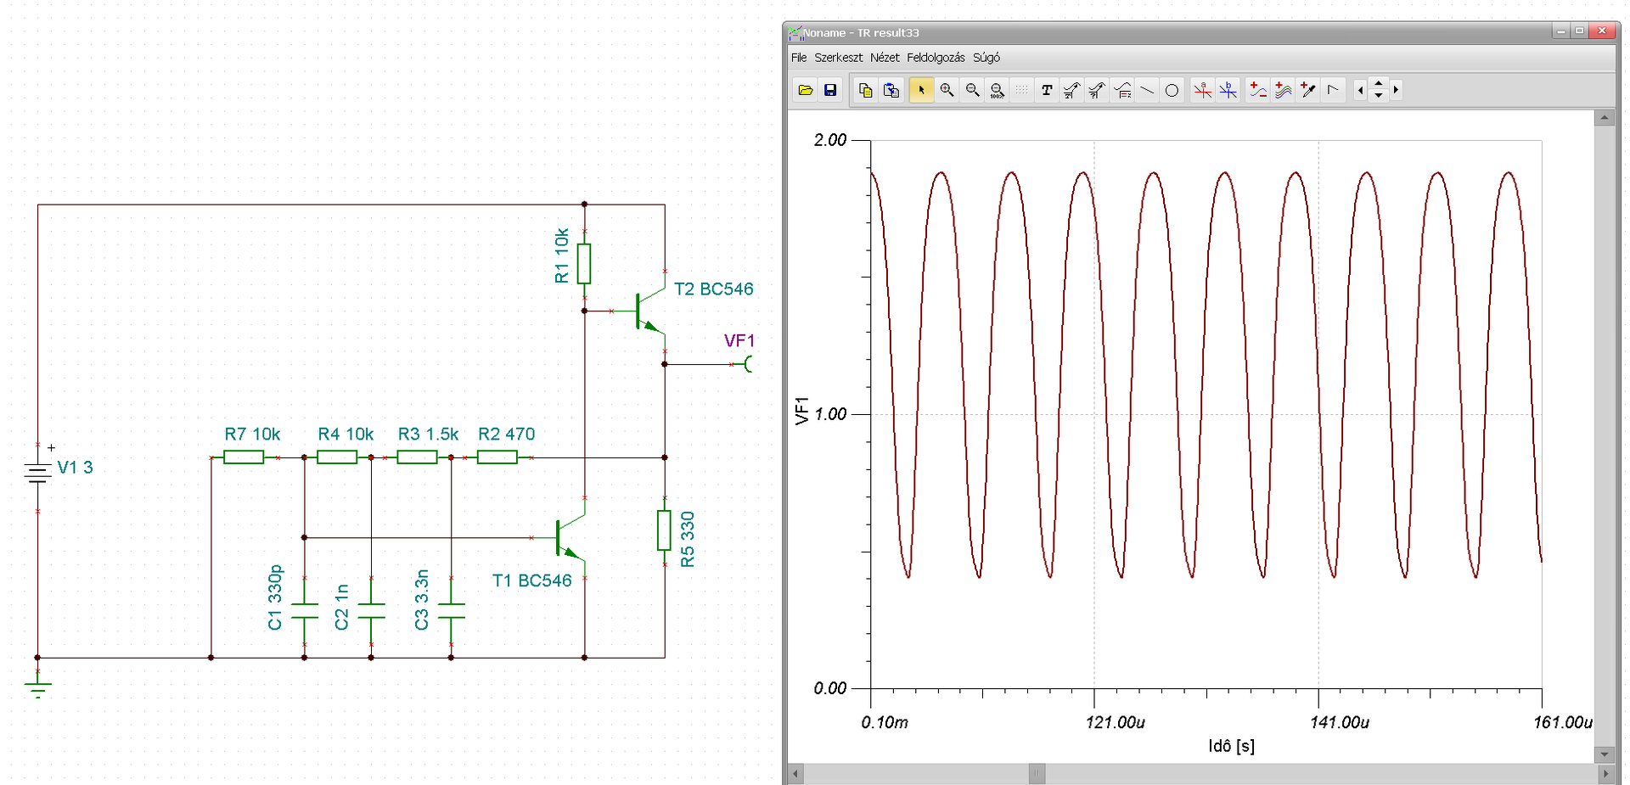Click the eyedropper curve picker icon
Screen dimensions: 1630x785
point(1308,90)
